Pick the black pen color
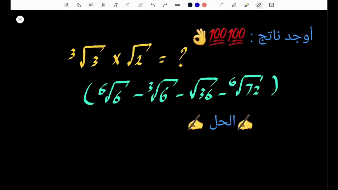The width and height of the screenshot is (338, 190). (x=190, y=5)
